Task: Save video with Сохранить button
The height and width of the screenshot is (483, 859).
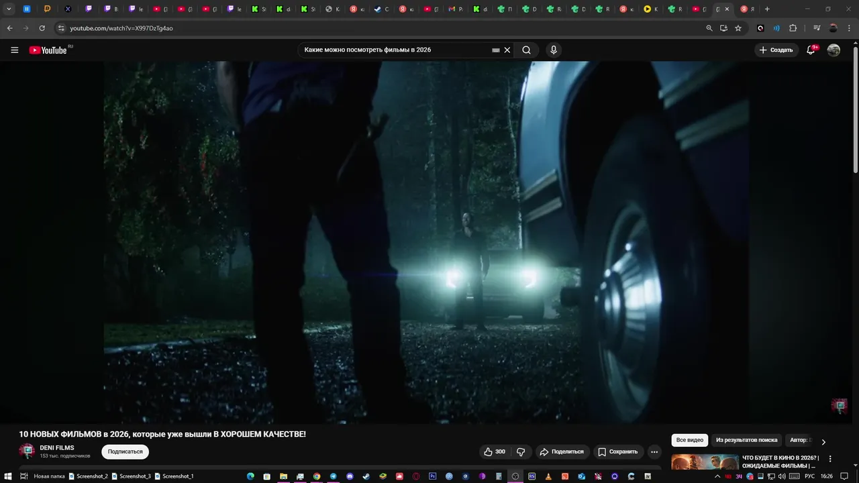Action: click(617, 451)
